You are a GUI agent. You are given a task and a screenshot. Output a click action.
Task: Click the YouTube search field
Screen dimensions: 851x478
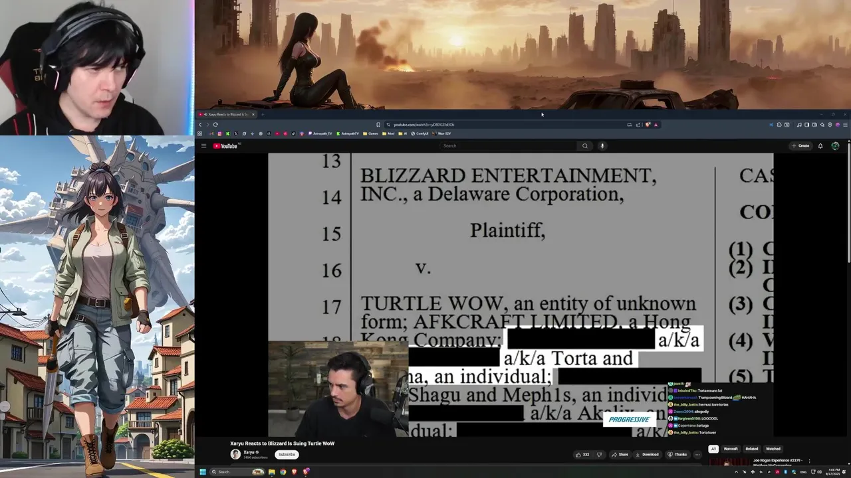pos(509,146)
